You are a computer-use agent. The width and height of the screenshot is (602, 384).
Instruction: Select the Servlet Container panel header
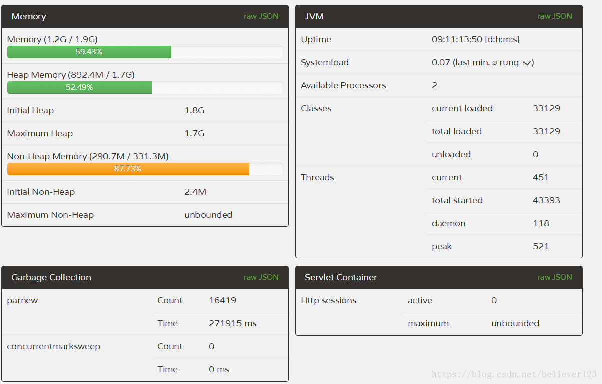pyautogui.click(x=439, y=277)
